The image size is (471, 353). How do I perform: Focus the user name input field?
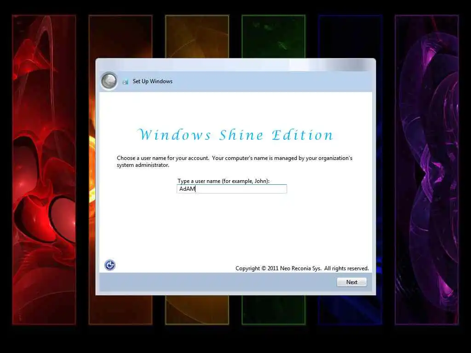click(x=232, y=189)
